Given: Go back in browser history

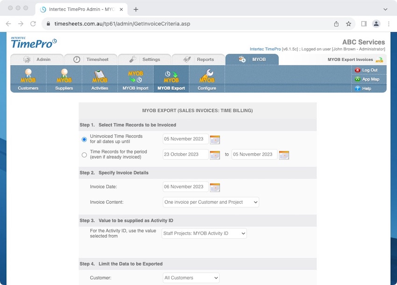Looking at the screenshot, I should click(x=8, y=24).
